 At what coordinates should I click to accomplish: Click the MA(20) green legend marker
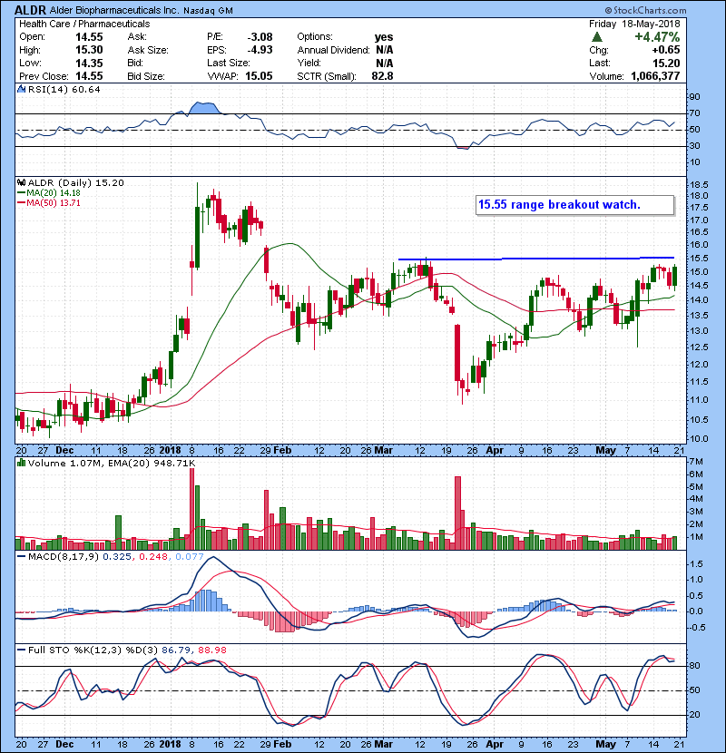(21, 193)
